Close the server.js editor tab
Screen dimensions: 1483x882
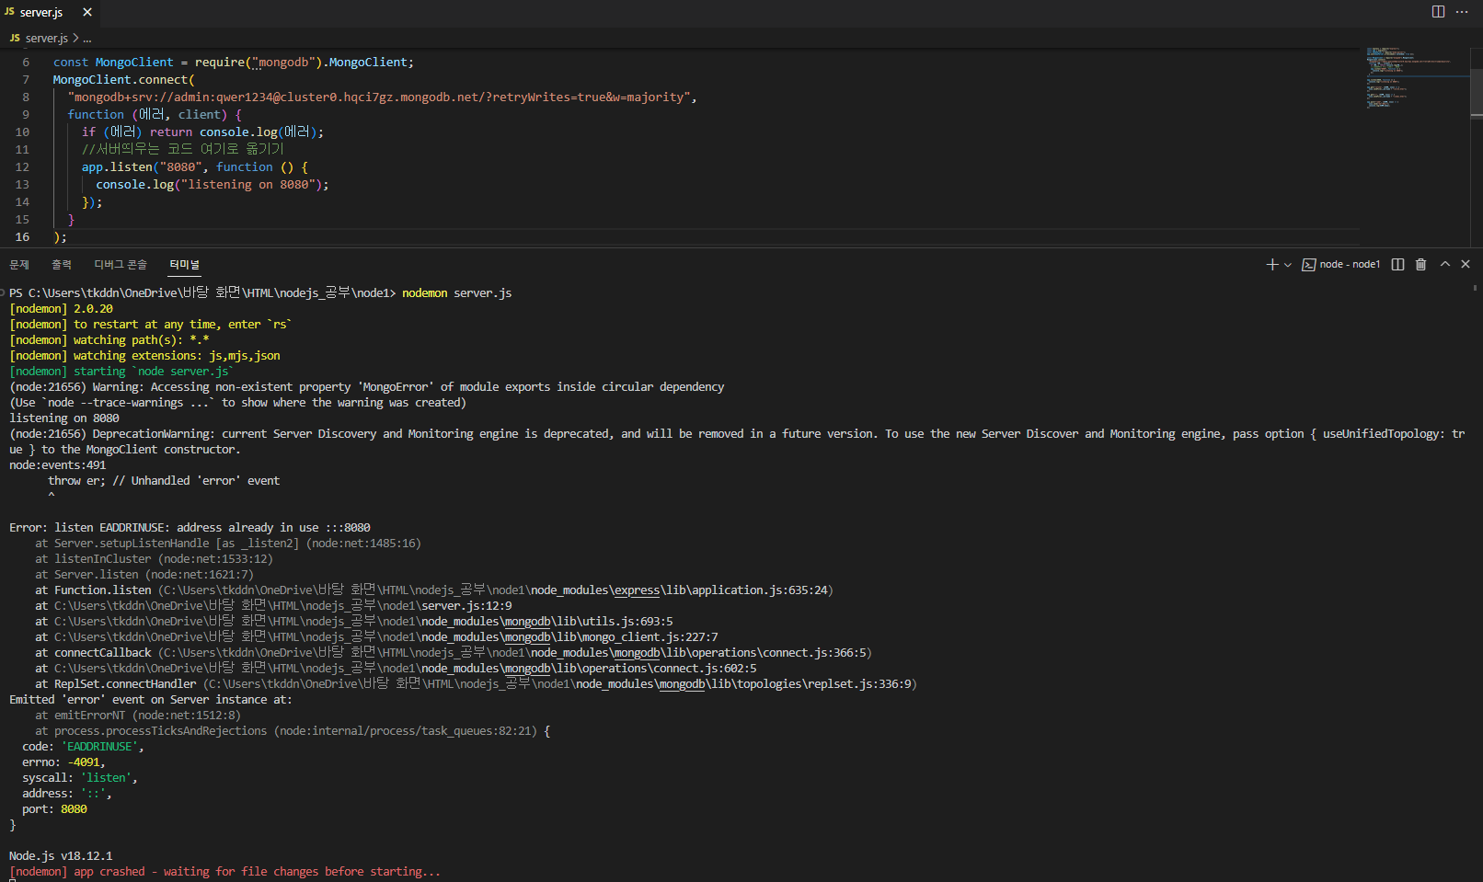click(x=87, y=12)
